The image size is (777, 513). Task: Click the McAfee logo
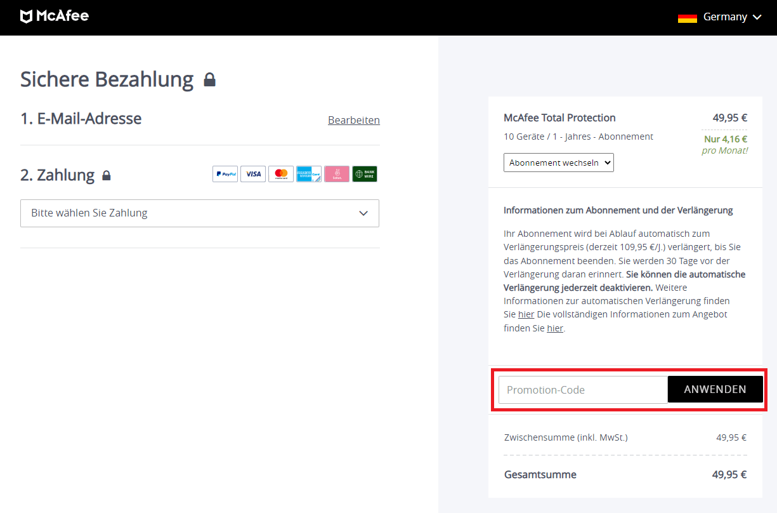(x=55, y=17)
